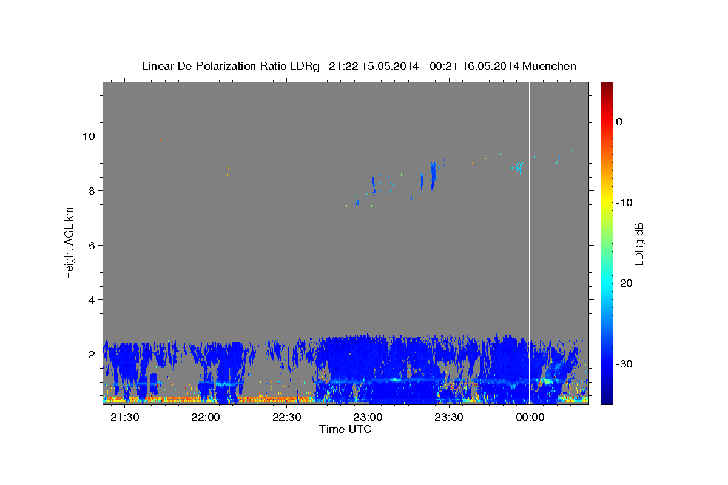
Task: Click the colorbar value -10
Action: (x=625, y=202)
